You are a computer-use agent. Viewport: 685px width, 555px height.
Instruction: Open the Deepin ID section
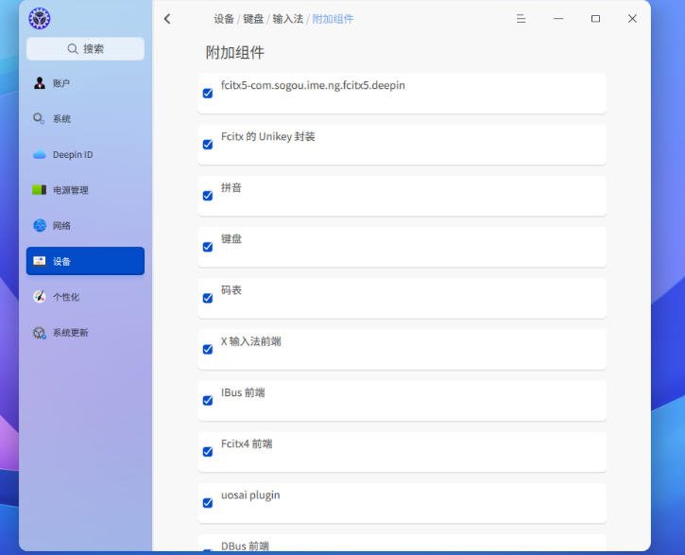tap(85, 154)
